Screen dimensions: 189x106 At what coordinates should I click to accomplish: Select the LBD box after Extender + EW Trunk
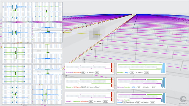point(83,87)
